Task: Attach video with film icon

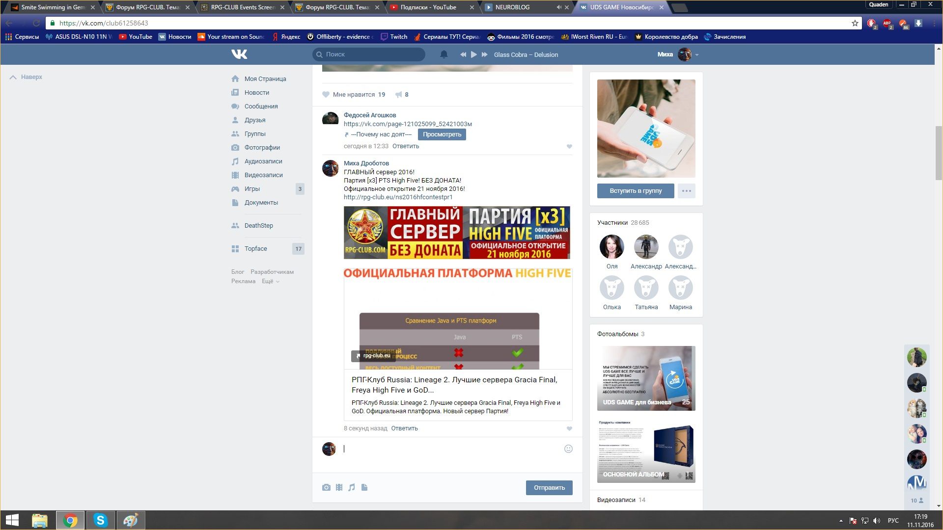Action: point(339,487)
